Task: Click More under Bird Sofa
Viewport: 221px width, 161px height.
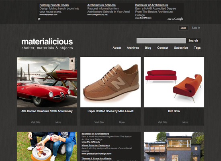Action: pos(185,122)
